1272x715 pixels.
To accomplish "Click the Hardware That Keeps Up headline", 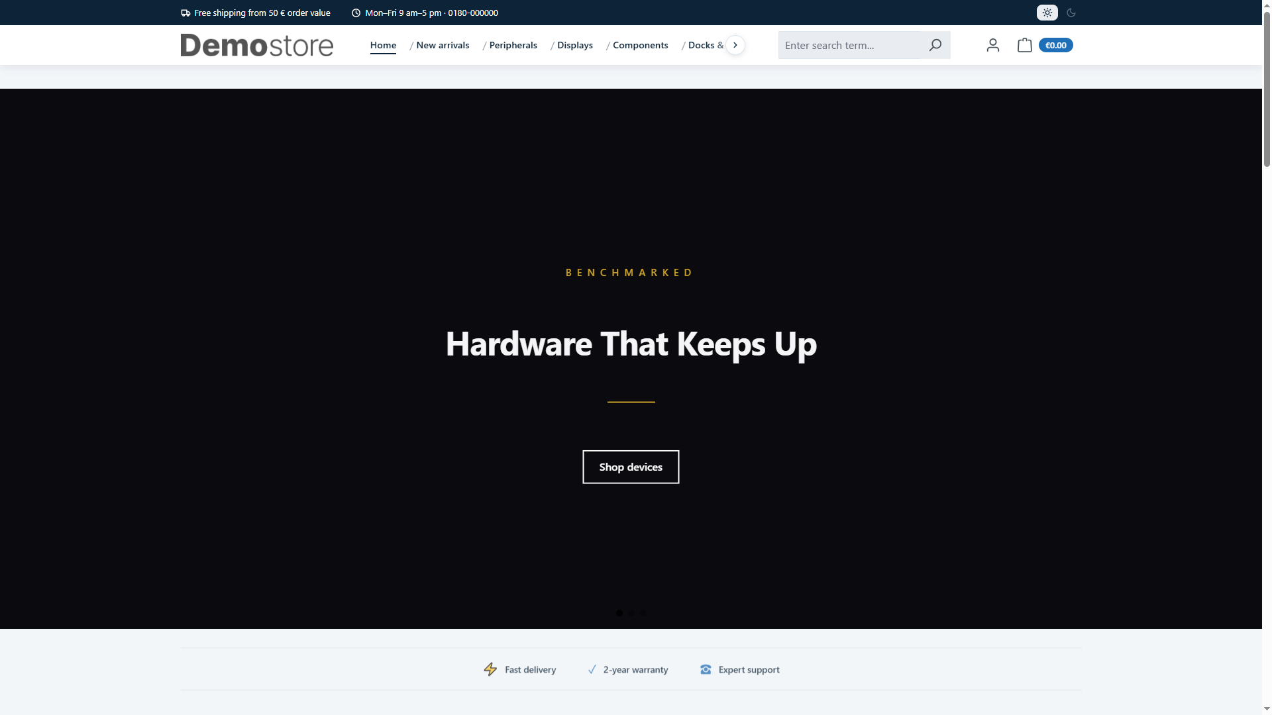I will pyautogui.click(x=631, y=344).
